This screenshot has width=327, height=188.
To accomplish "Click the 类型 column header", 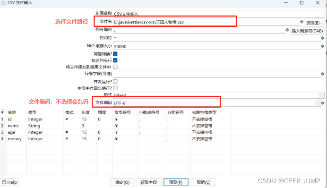I will pyautogui.click(x=45, y=112).
